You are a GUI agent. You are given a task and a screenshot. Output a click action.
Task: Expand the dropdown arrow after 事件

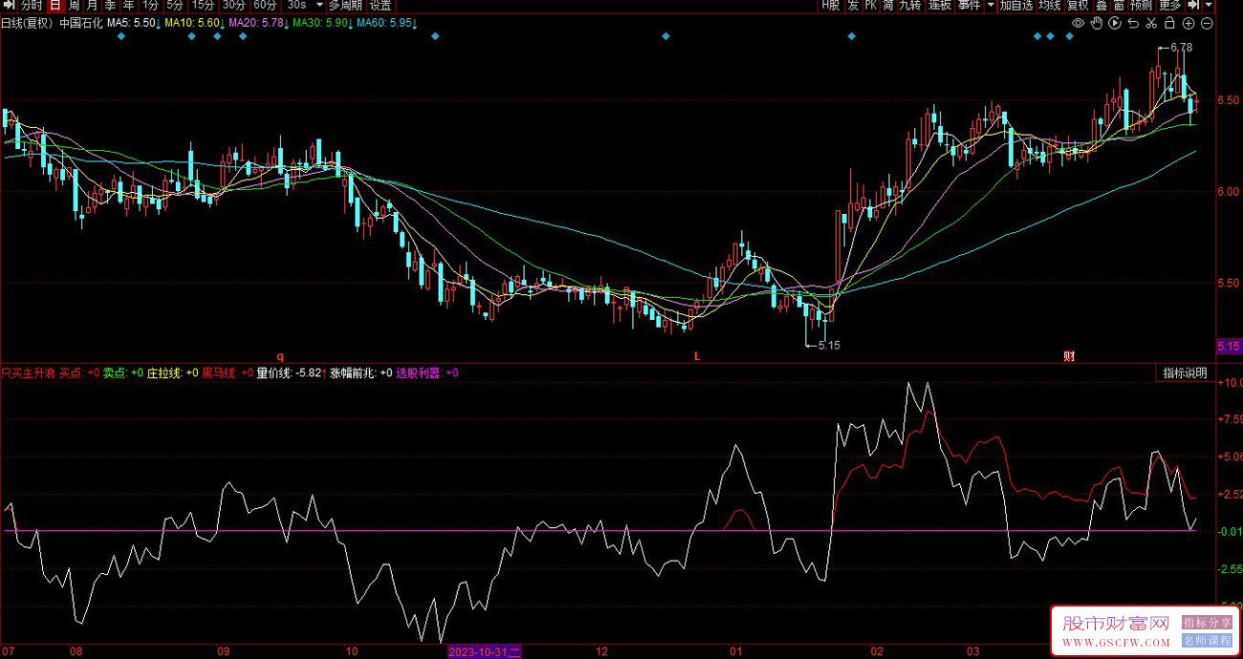click(990, 6)
